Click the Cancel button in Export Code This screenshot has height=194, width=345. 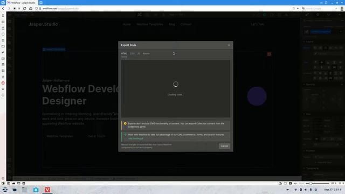coord(224,146)
